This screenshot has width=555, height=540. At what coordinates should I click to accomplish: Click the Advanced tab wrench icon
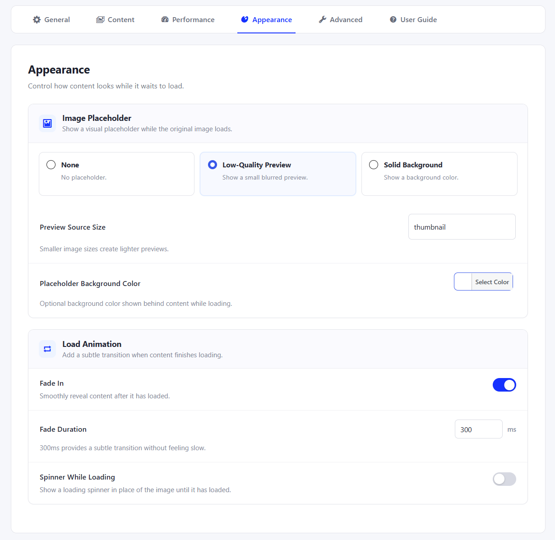[x=322, y=19]
